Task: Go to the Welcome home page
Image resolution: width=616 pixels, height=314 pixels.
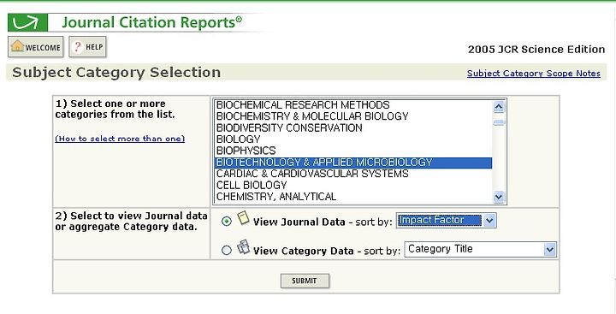Action: [x=35, y=47]
